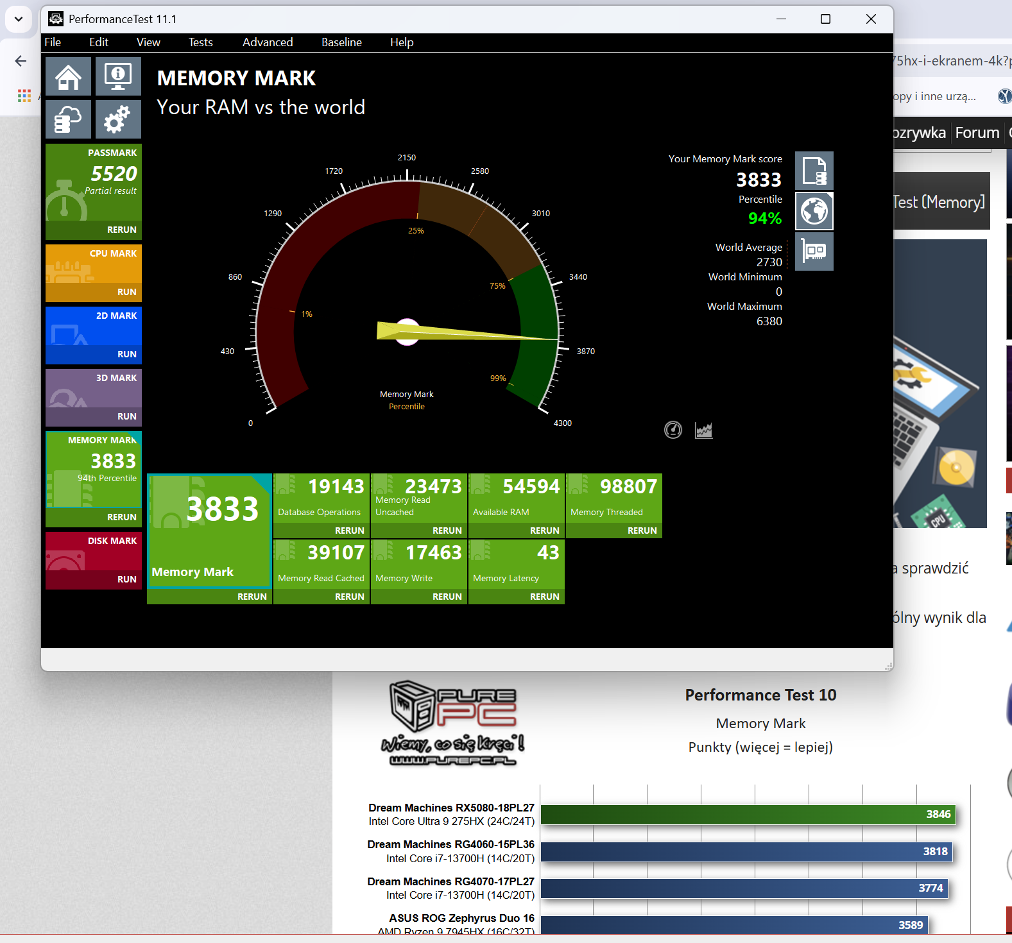Click the hardware memory card icon
Image resolution: width=1012 pixels, height=943 pixels.
tap(814, 251)
